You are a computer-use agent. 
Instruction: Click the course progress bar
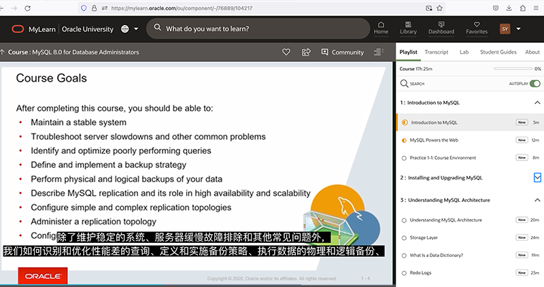click(512, 69)
